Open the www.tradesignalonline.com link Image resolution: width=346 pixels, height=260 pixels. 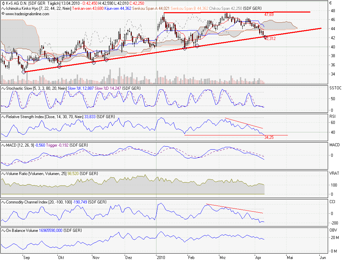27,14
